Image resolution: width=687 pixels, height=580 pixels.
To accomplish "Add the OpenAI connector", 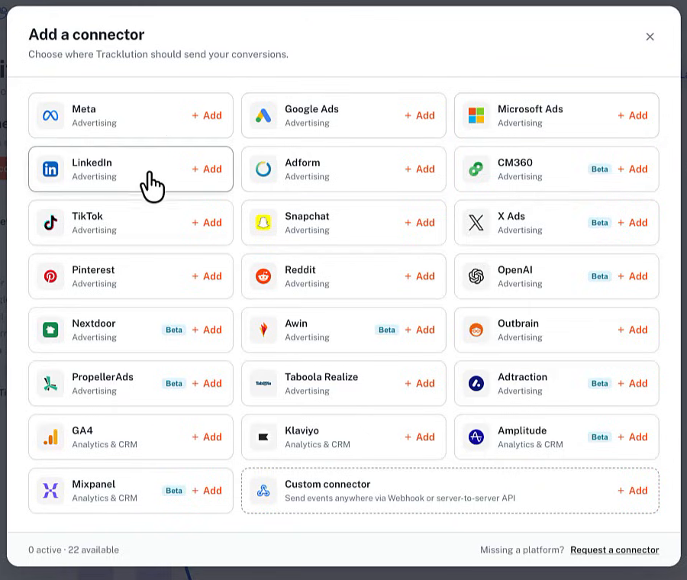I will click(x=633, y=276).
